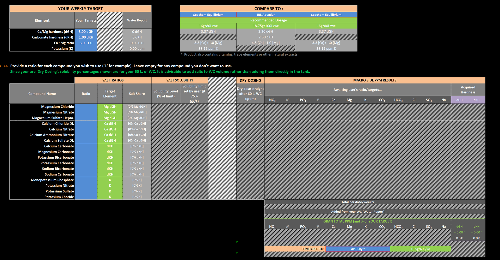Click the Ratio cell for Potassium Sulfate
This screenshot has width=500, height=260.
[86, 191]
